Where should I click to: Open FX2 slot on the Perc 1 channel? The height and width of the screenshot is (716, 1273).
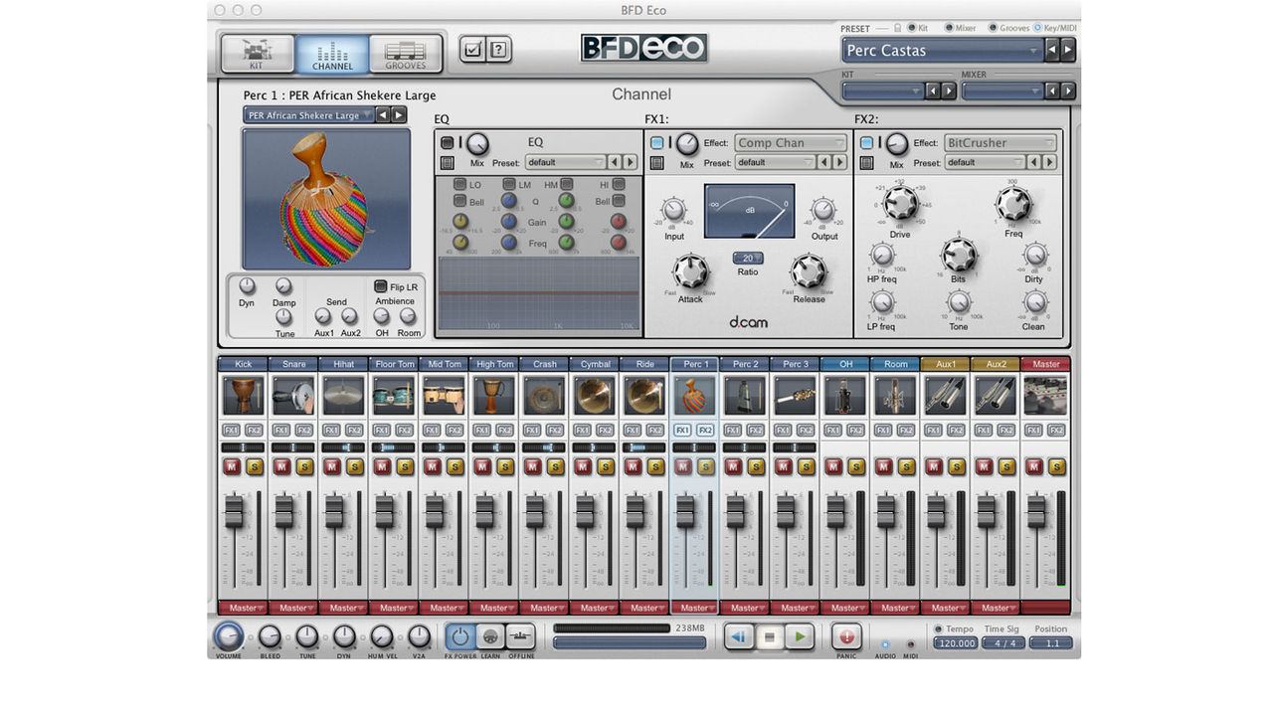click(x=705, y=431)
